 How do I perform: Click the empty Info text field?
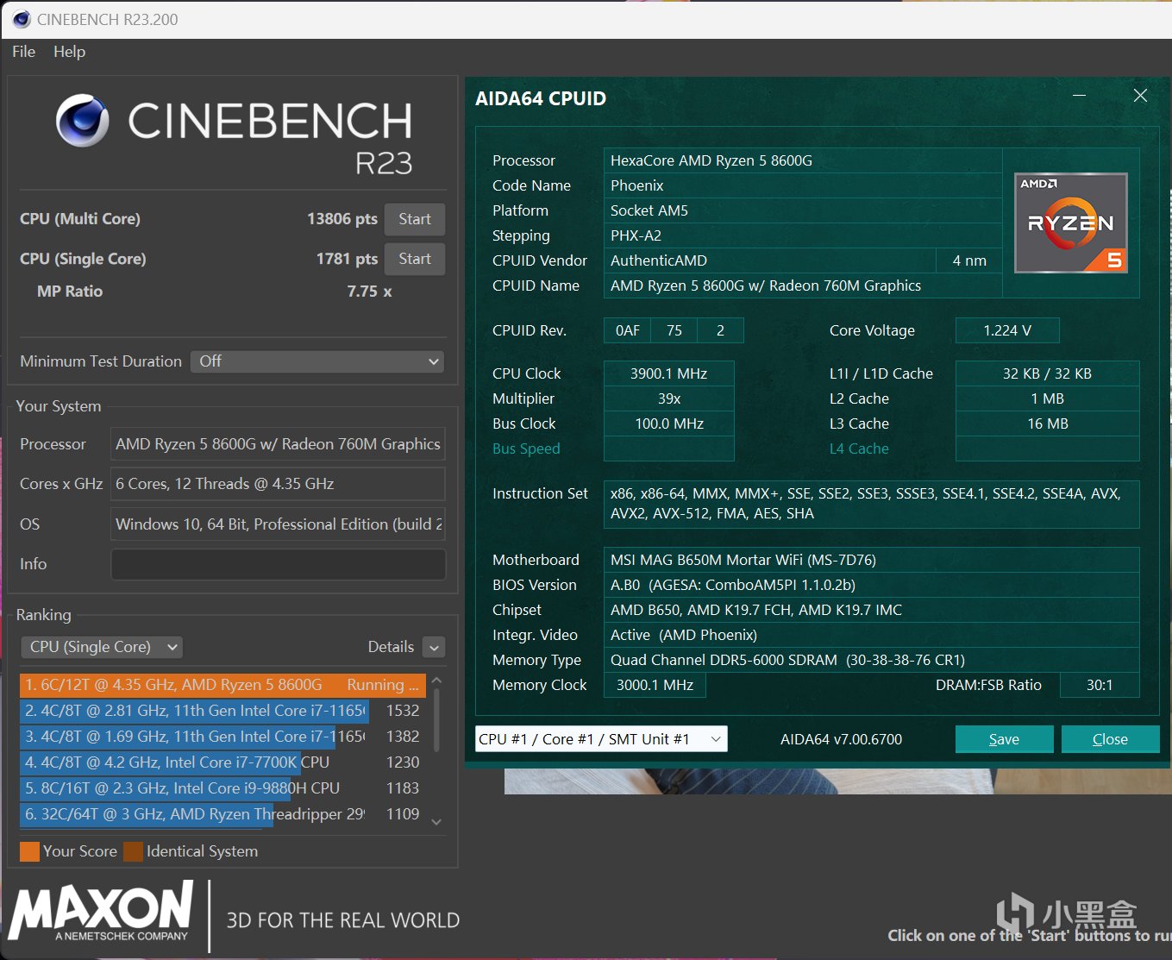point(278,564)
